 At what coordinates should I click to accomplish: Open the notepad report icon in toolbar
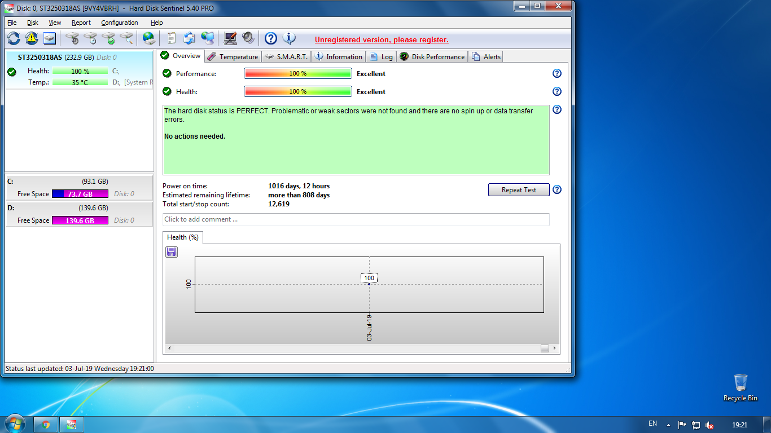click(x=171, y=38)
